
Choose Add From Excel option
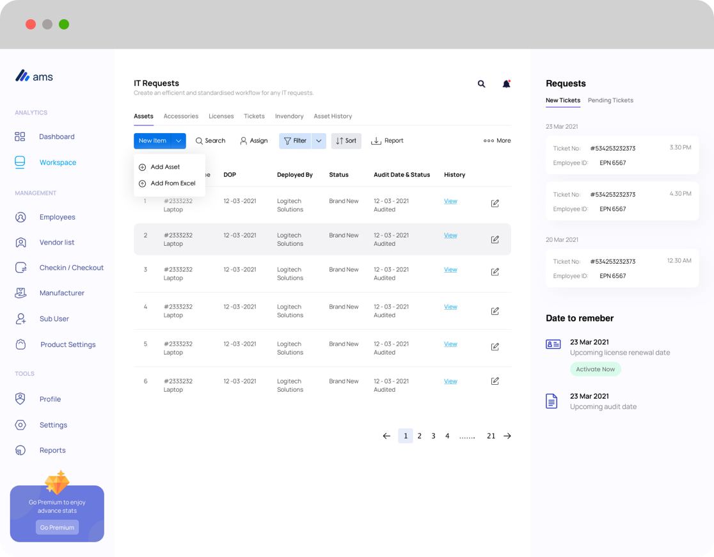point(173,183)
